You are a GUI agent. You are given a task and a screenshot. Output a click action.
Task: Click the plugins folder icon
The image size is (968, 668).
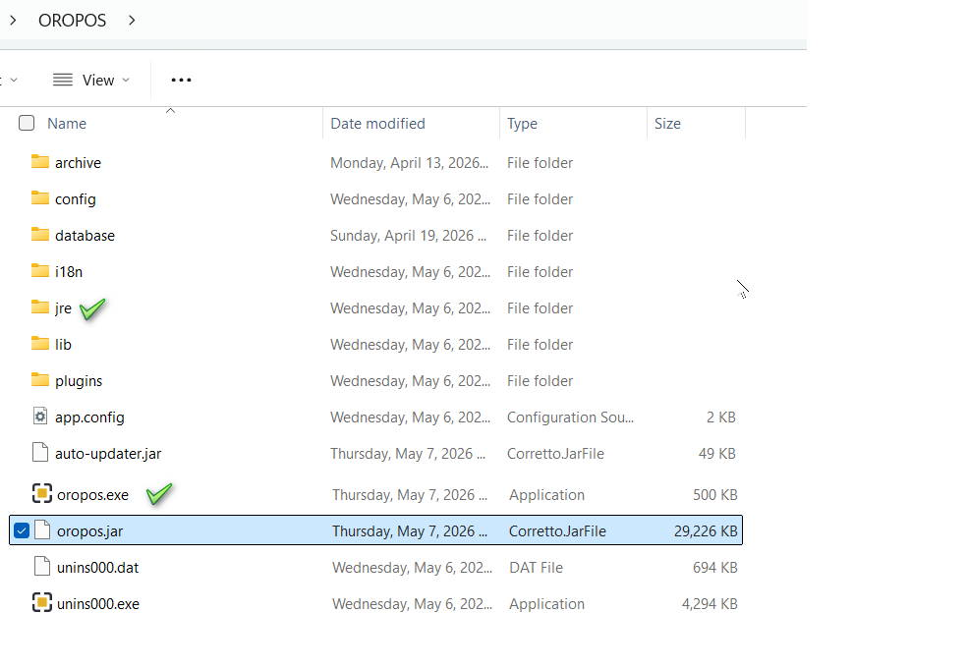point(40,380)
